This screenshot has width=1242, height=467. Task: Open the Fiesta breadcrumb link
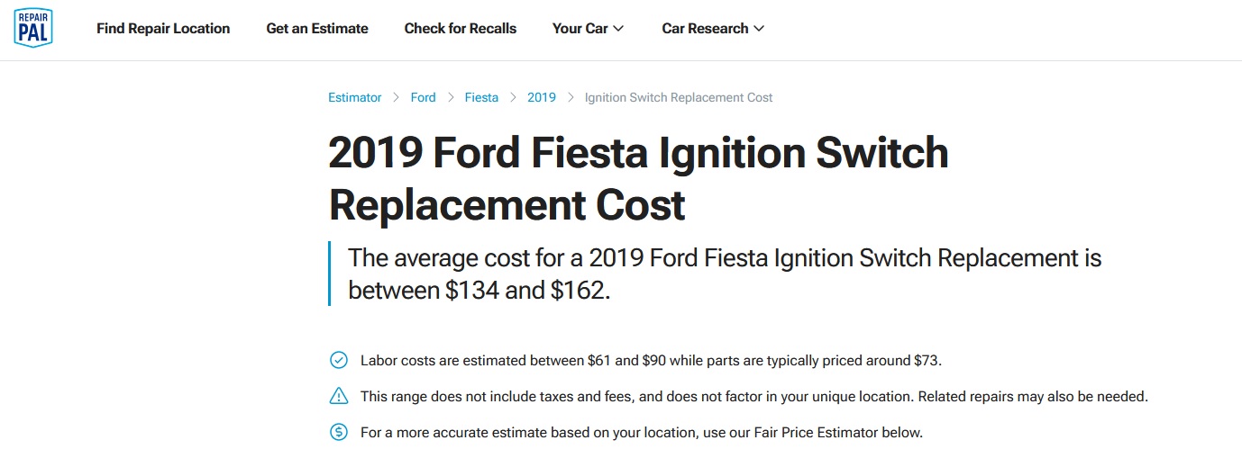[x=481, y=97]
